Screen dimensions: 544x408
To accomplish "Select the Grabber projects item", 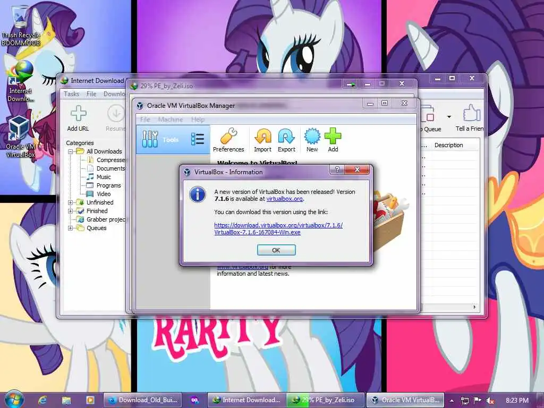I will click(x=101, y=219).
